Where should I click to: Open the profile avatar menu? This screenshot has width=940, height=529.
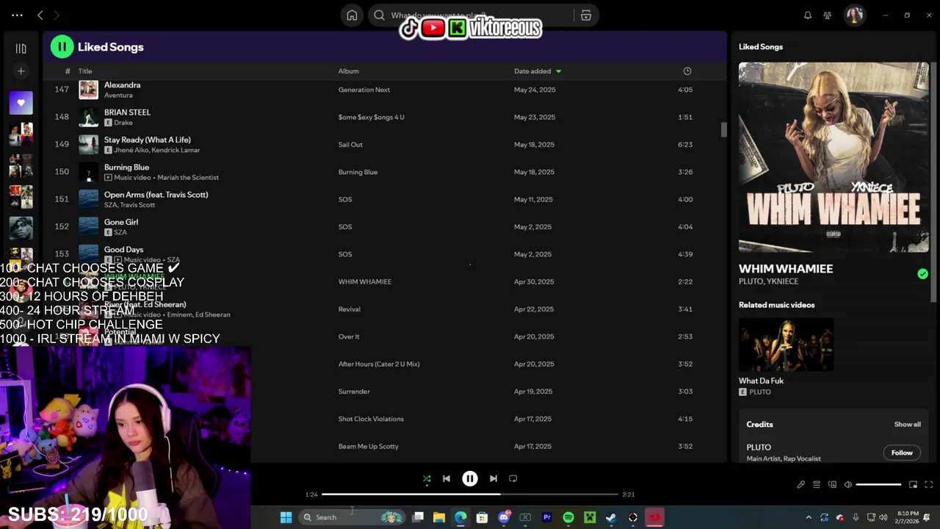click(854, 15)
